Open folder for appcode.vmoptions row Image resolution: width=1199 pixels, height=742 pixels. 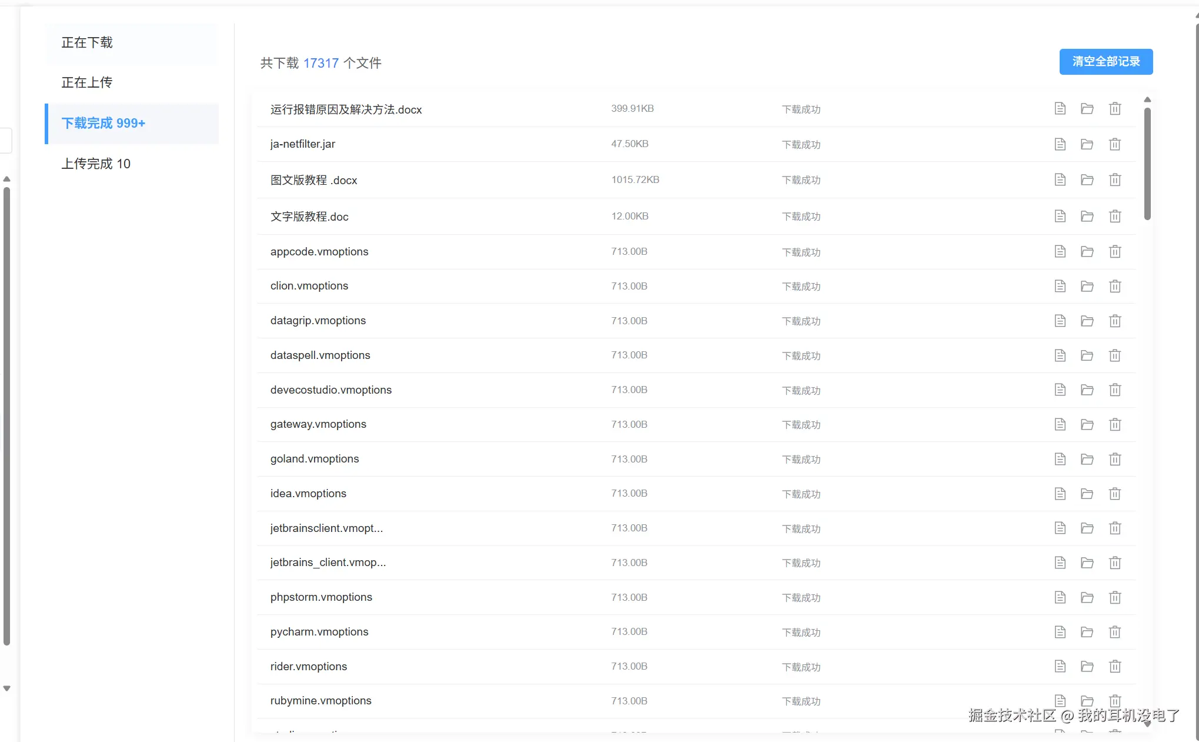[x=1087, y=252]
